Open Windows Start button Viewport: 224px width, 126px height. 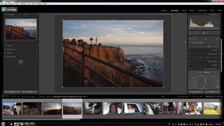coord(3,124)
